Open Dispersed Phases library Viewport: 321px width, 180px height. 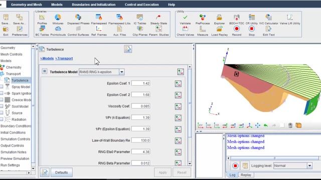(78, 19)
